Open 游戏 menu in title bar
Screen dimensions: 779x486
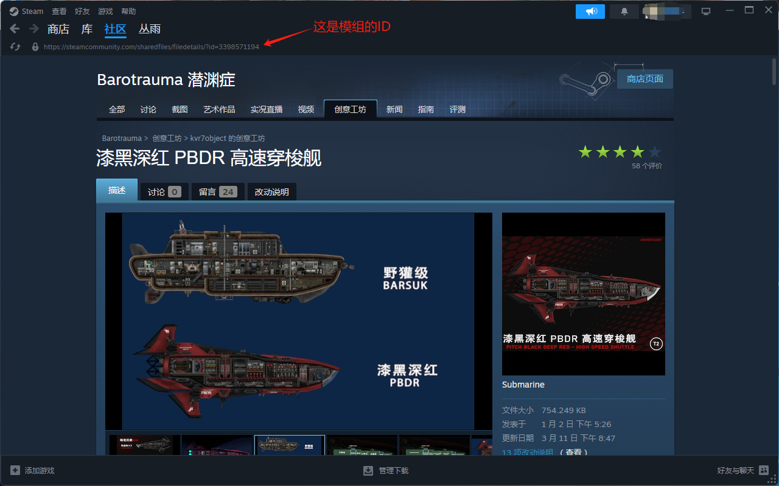coord(105,12)
